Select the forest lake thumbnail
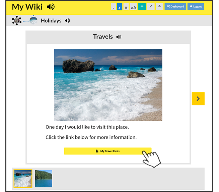 pyautogui.click(x=44, y=179)
